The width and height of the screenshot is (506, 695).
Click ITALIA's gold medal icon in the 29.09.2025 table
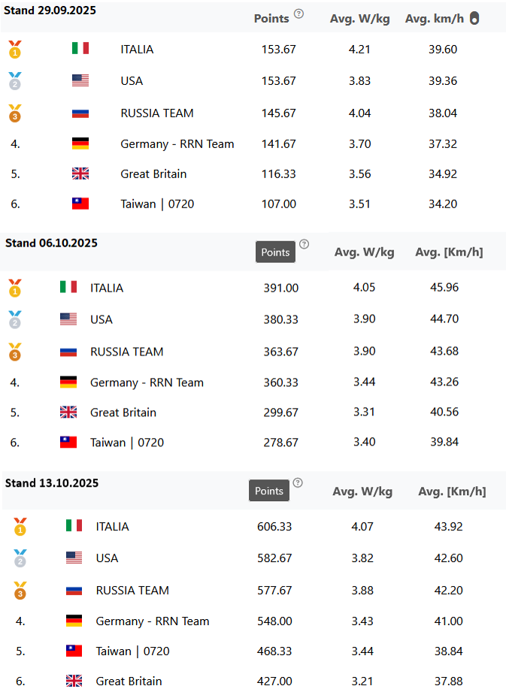15,50
